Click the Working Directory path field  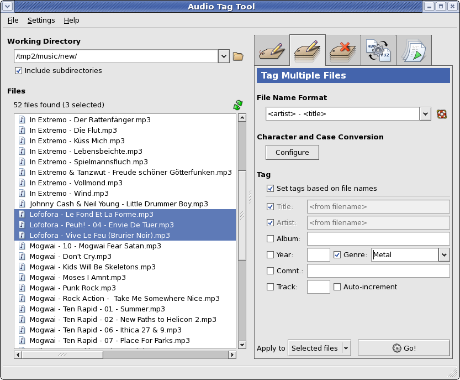[x=116, y=56]
